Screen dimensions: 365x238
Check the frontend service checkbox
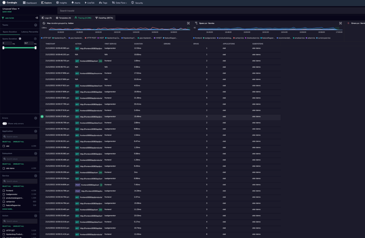pyautogui.click(x=4, y=191)
